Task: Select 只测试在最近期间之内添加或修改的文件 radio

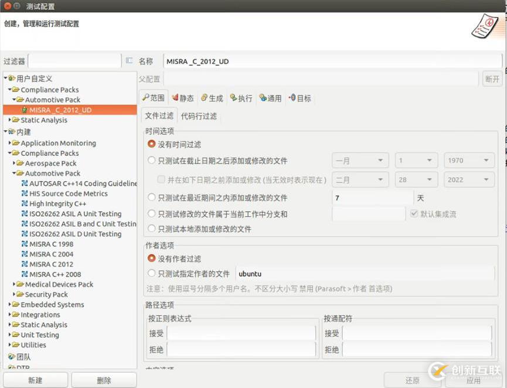Action: [151, 197]
